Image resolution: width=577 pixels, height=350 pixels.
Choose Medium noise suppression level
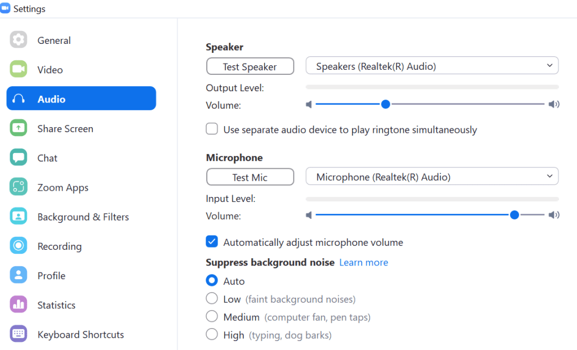(x=211, y=316)
